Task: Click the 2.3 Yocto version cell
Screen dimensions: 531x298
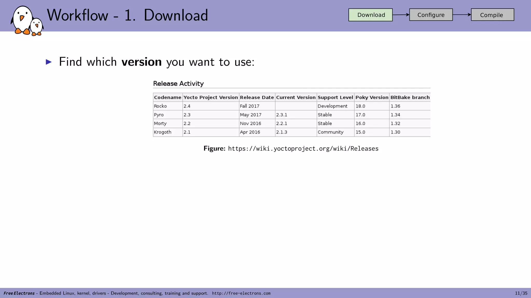Action: point(211,115)
